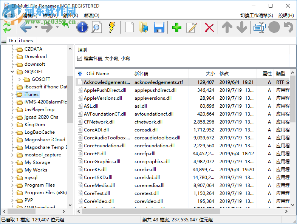Expand the KingDom folder node

tap(12, 125)
